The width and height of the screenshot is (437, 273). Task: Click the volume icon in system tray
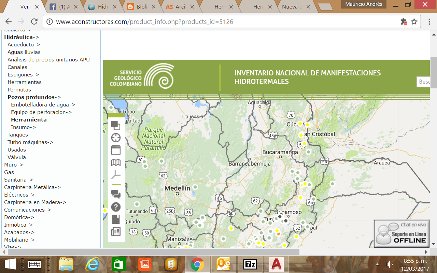389,264
